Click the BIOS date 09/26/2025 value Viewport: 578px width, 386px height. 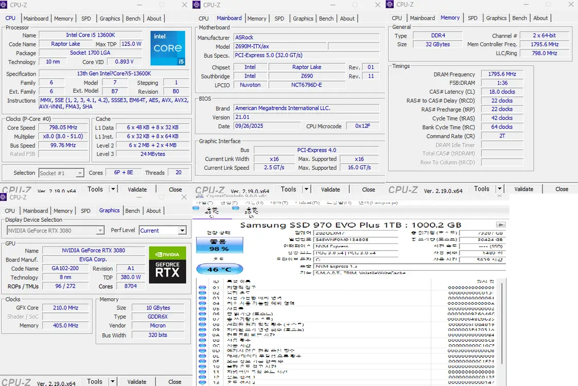click(x=267, y=126)
